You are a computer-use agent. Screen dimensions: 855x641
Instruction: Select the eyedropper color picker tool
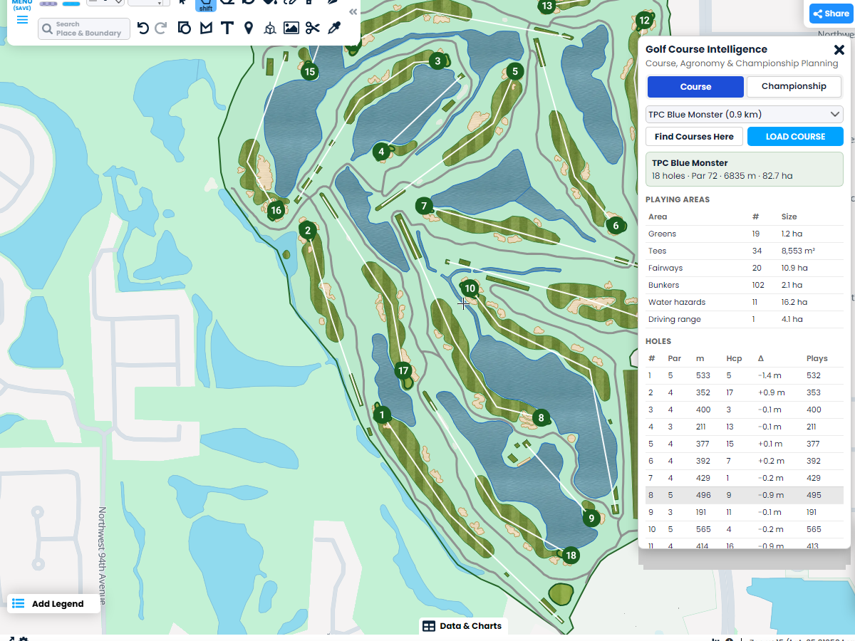pos(333,28)
